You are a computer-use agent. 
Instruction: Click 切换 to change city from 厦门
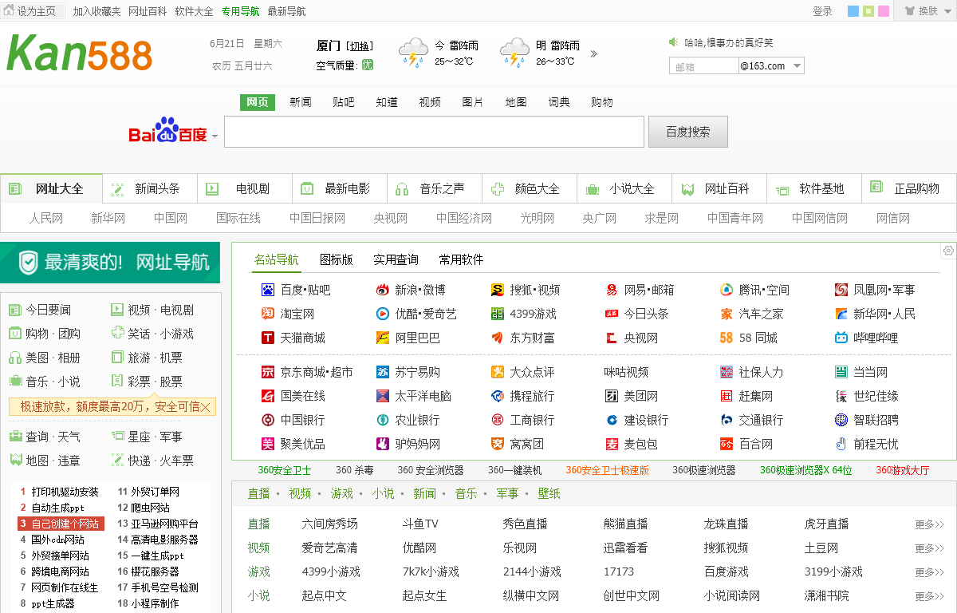[360, 45]
